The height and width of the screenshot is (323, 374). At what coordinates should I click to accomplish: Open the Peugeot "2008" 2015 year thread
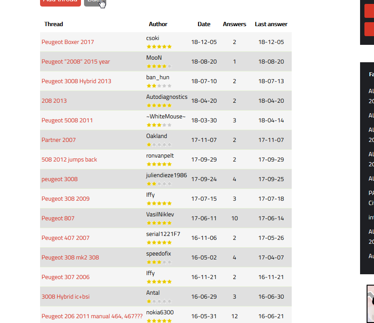(x=76, y=61)
